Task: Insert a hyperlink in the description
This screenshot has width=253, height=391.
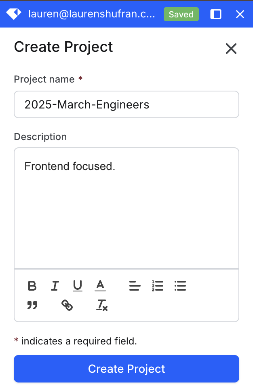Action: click(x=67, y=305)
